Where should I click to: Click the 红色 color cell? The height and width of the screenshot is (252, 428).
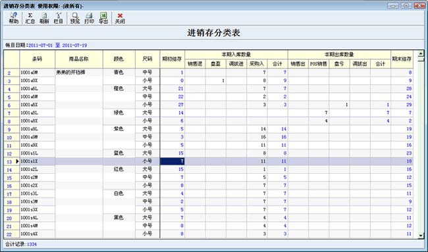[x=119, y=169]
